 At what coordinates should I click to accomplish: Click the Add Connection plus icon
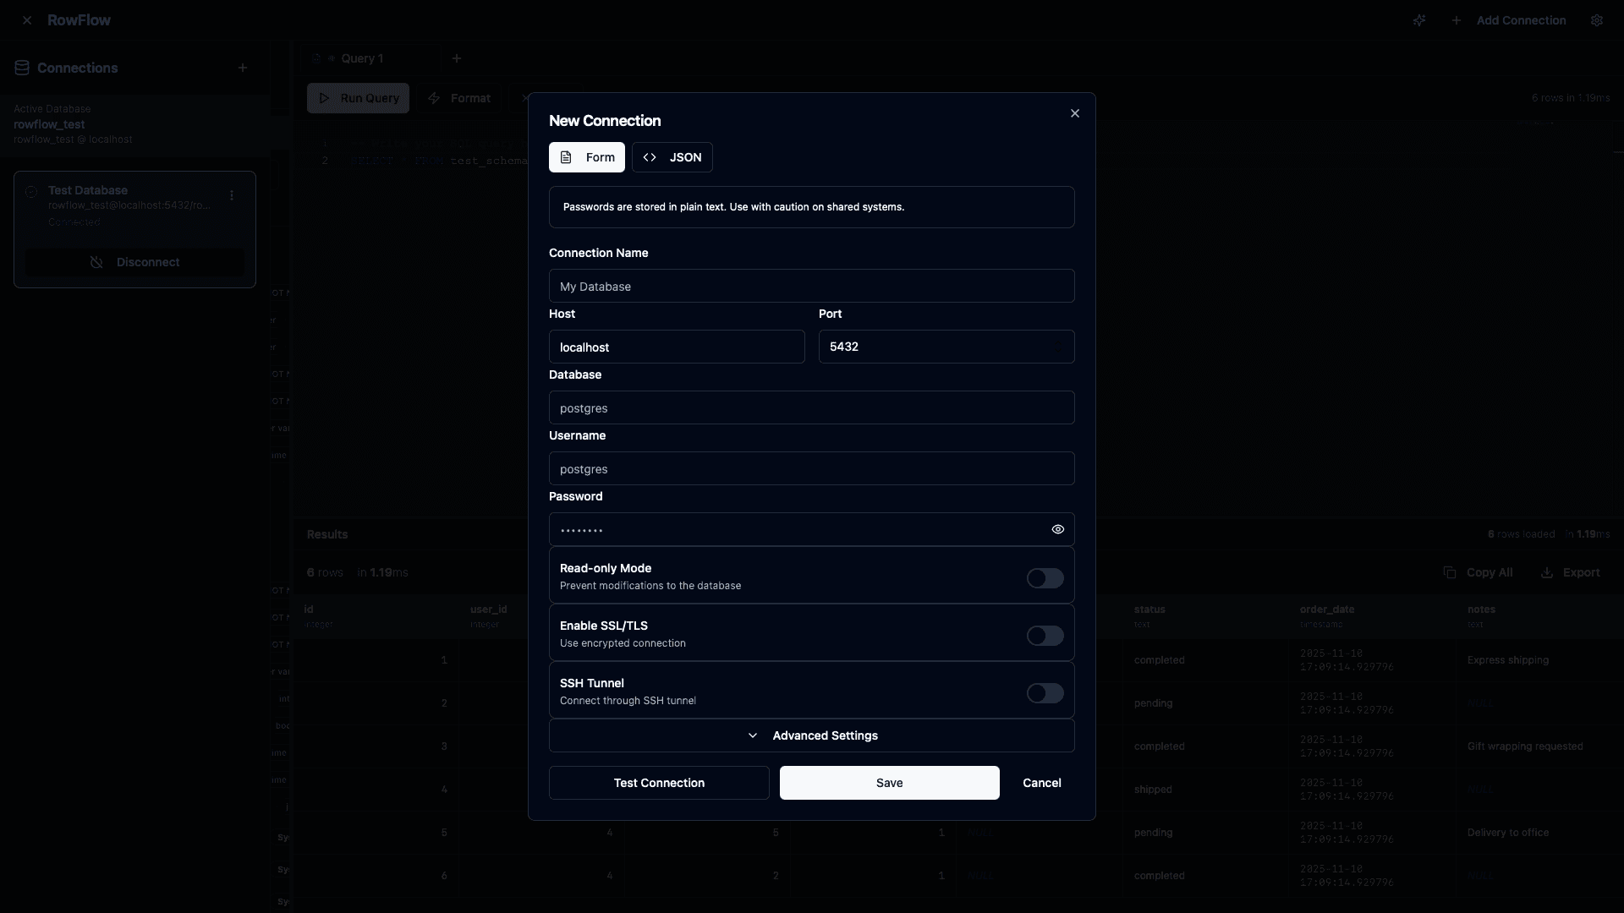pos(1456,20)
